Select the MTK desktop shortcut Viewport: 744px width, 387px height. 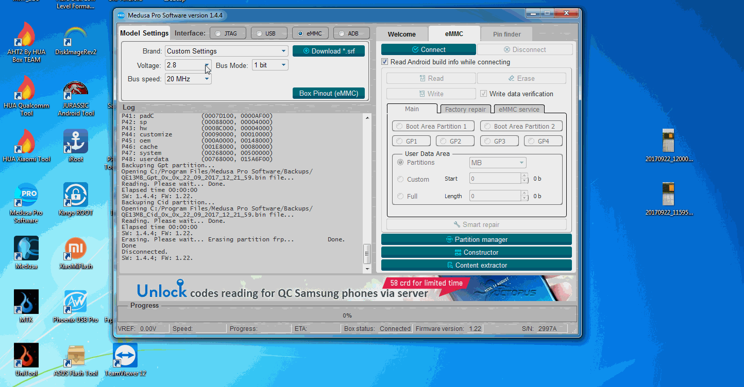point(26,306)
